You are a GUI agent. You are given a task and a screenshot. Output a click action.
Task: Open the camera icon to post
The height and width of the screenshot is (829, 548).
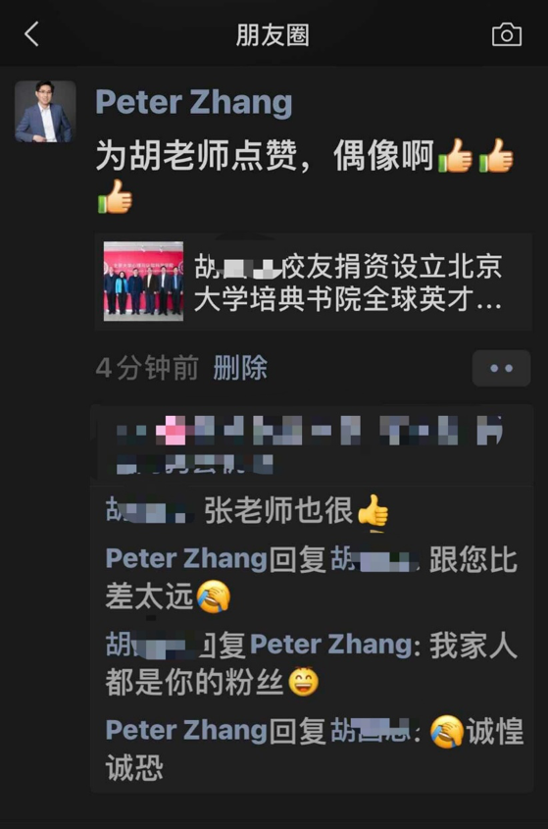click(x=507, y=34)
